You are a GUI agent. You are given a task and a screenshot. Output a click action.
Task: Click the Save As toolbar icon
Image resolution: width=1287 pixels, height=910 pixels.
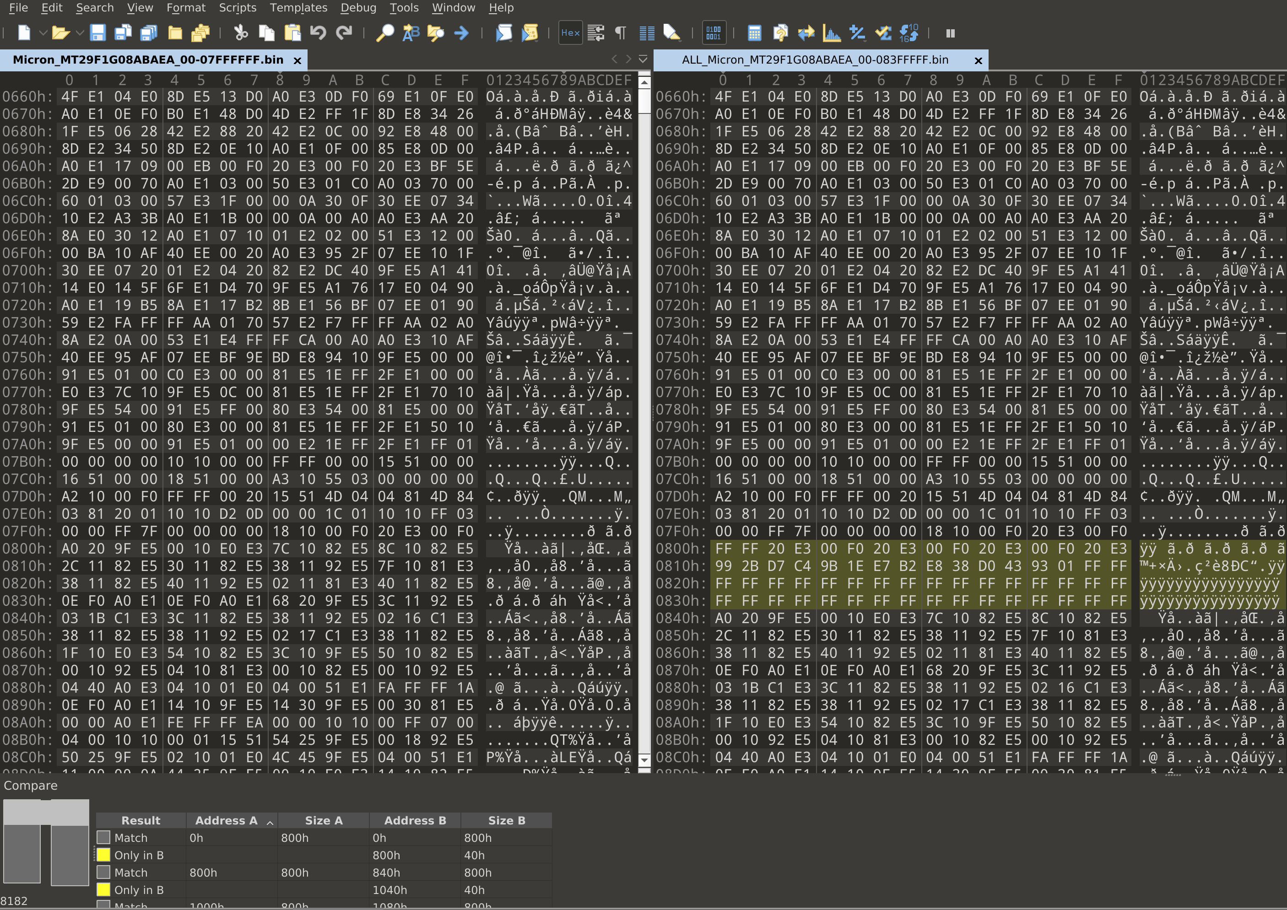pyautogui.click(x=123, y=33)
